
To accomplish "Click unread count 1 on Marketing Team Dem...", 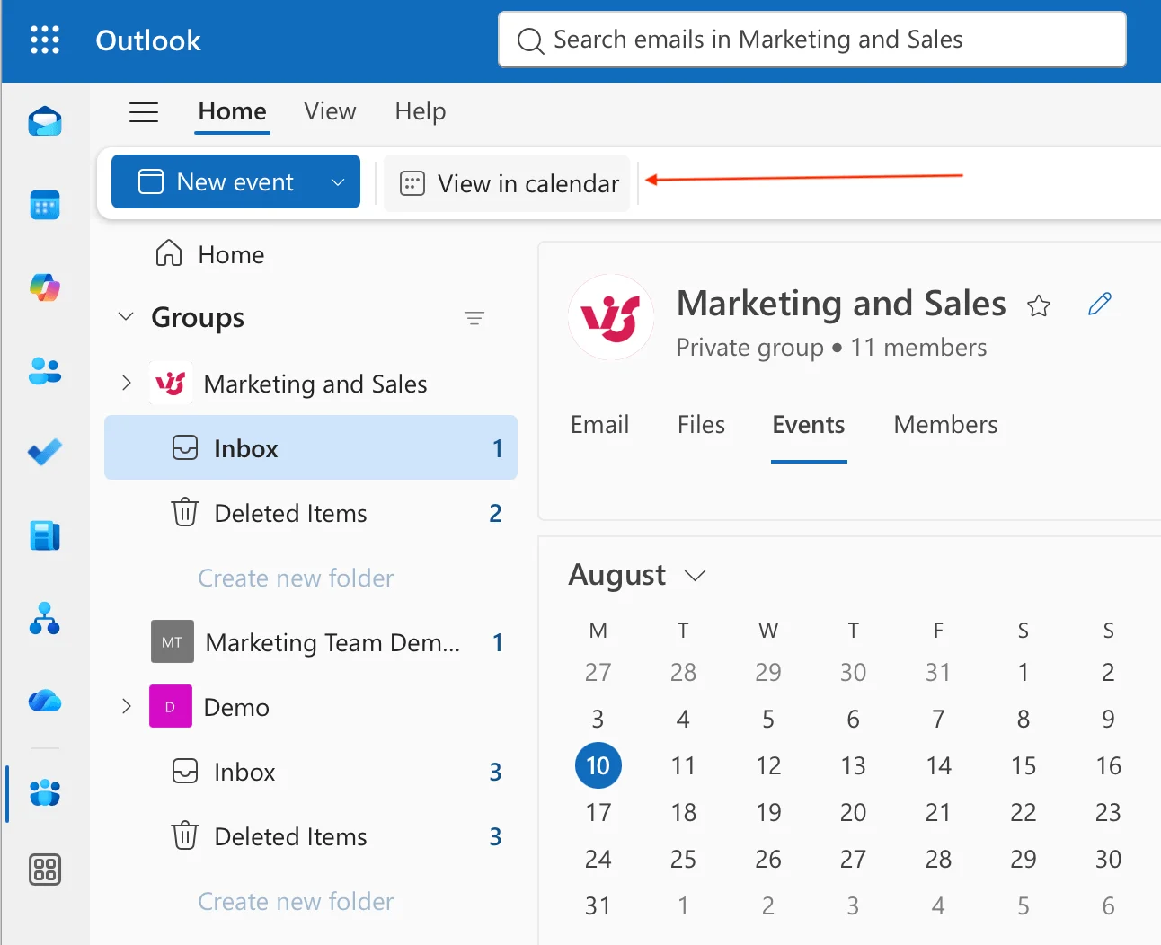I will click(498, 642).
